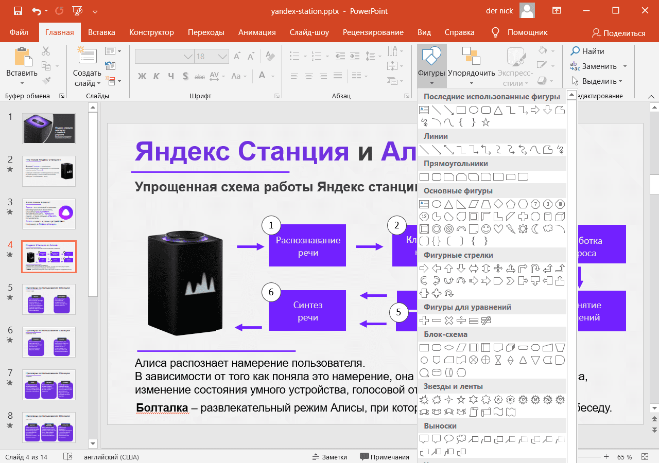Viewport: 659px width, 463px height.
Task: Select the pentagon shape in Основные фигуры
Action: [511, 204]
